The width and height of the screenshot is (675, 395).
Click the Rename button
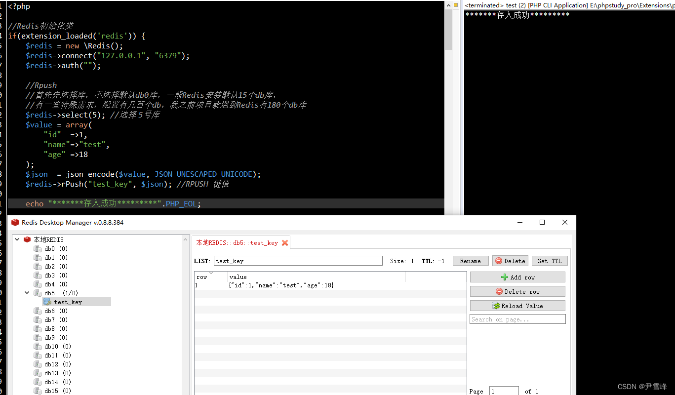[470, 261]
